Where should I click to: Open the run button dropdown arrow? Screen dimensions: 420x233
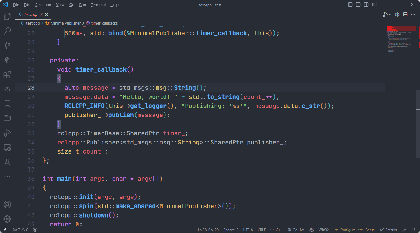coord(390,15)
